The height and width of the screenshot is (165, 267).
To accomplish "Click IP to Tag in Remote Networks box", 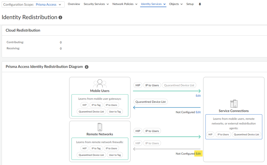I will click(x=96, y=148).
